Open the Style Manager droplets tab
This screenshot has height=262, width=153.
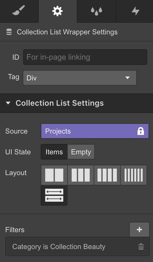97,11
